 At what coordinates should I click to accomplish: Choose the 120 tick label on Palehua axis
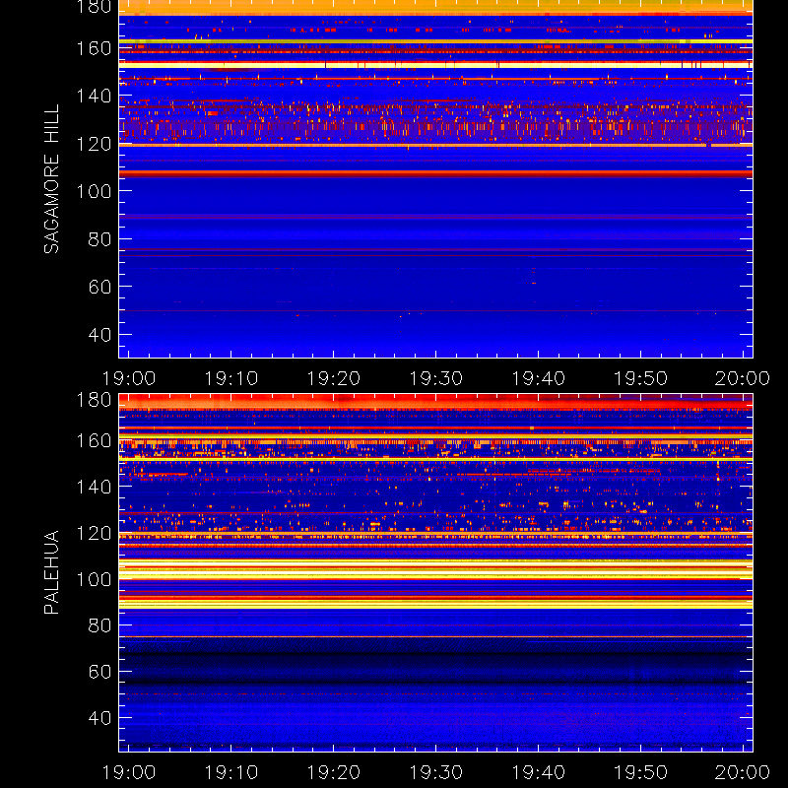tap(94, 533)
